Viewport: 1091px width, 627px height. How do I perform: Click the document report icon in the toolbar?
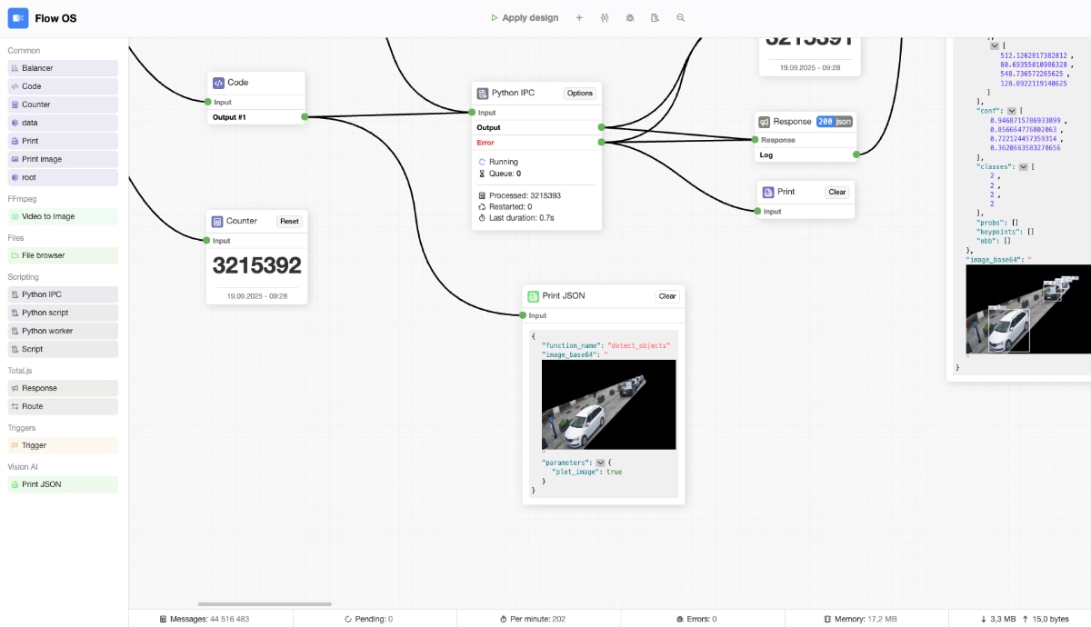coord(656,17)
